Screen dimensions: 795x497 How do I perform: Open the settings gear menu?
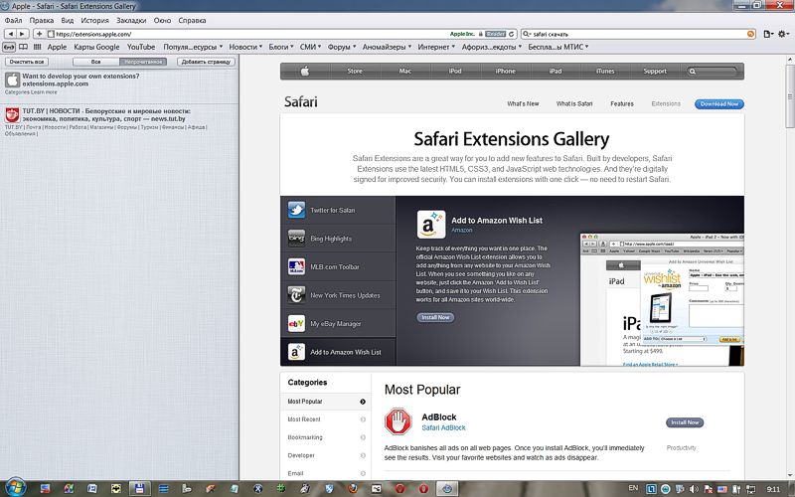(783, 34)
